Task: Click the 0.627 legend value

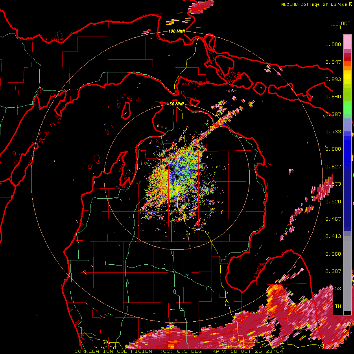Action: click(333, 167)
